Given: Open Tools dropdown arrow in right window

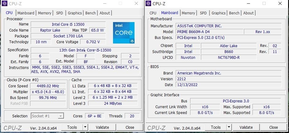Looking at the screenshot, I should tap(229, 127).
